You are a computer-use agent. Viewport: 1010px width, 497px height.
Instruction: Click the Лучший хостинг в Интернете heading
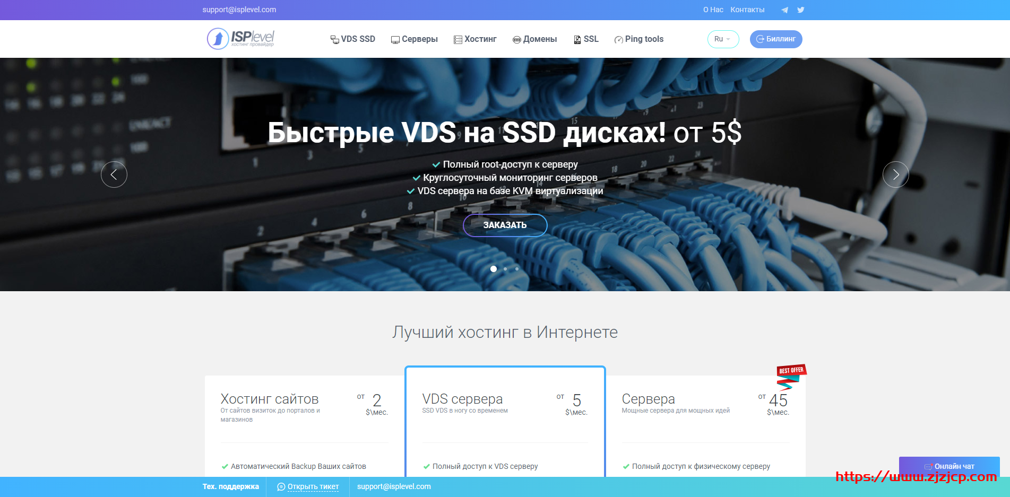(505, 332)
